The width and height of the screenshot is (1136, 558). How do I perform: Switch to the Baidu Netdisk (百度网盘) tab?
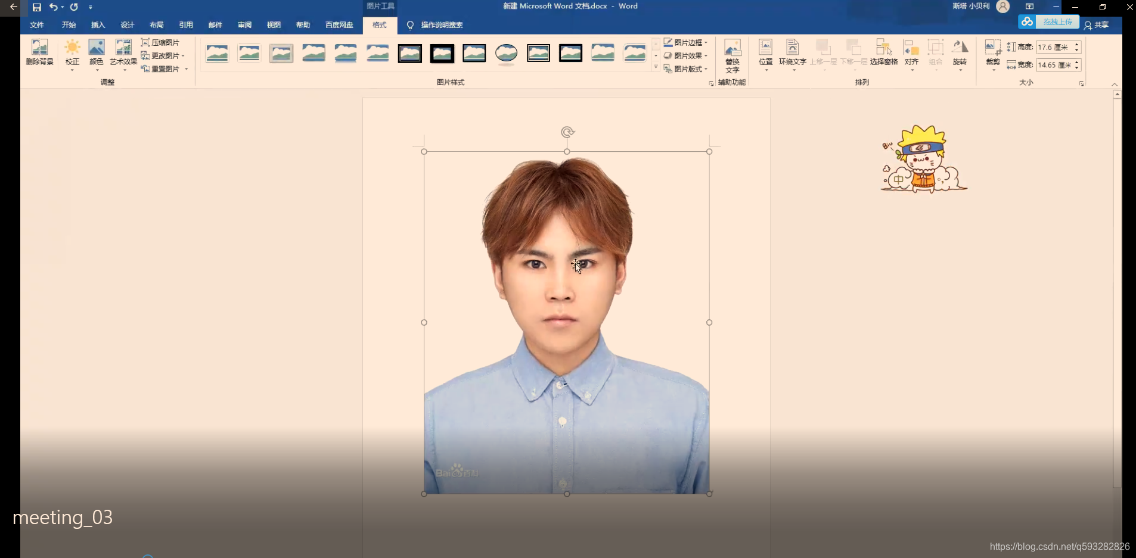tap(339, 25)
